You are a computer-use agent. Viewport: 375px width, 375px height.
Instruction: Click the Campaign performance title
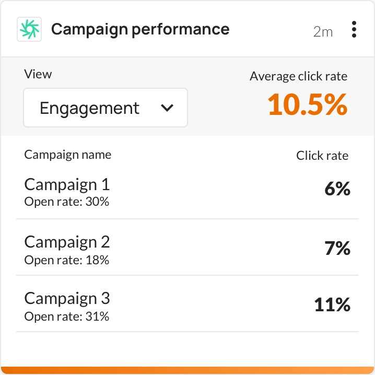[140, 29]
